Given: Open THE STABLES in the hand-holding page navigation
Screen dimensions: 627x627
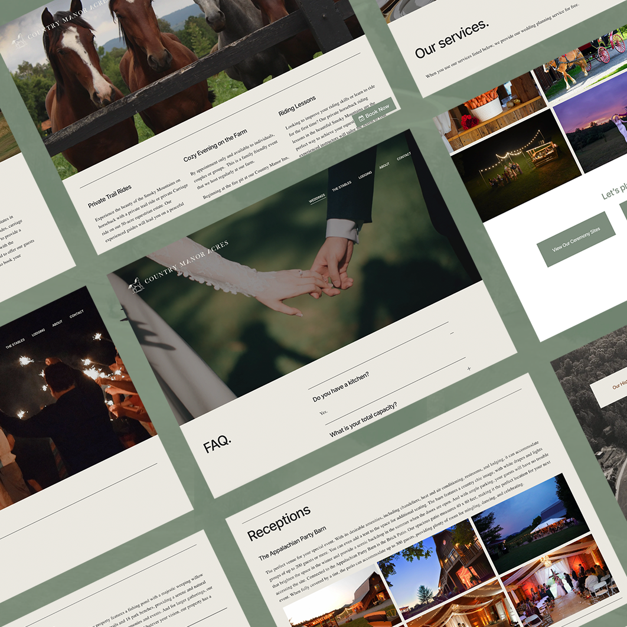Looking at the screenshot, I should coord(341,186).
